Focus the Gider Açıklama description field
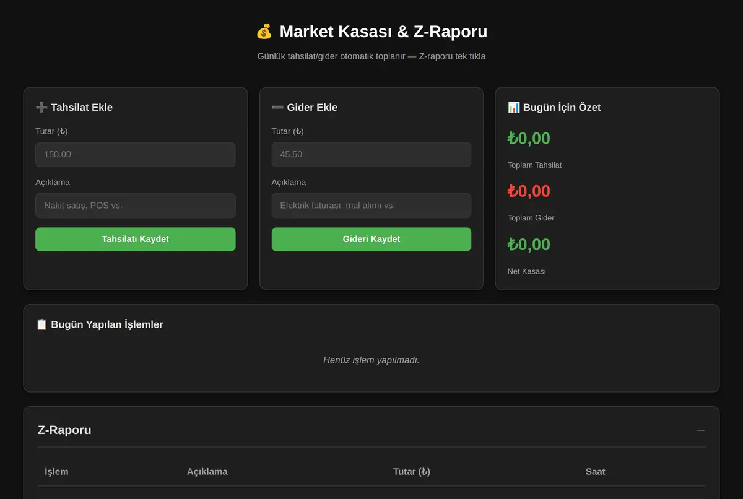Screen dimensions: 743x499 click(371, 206)
